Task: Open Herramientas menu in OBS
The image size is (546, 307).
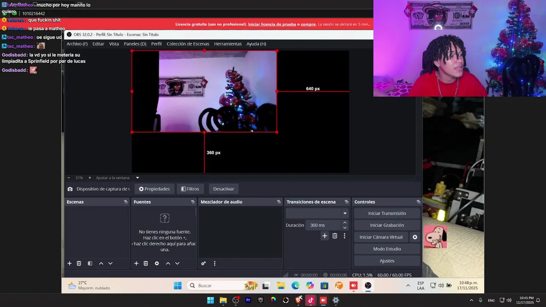Action: coord(228,44)
